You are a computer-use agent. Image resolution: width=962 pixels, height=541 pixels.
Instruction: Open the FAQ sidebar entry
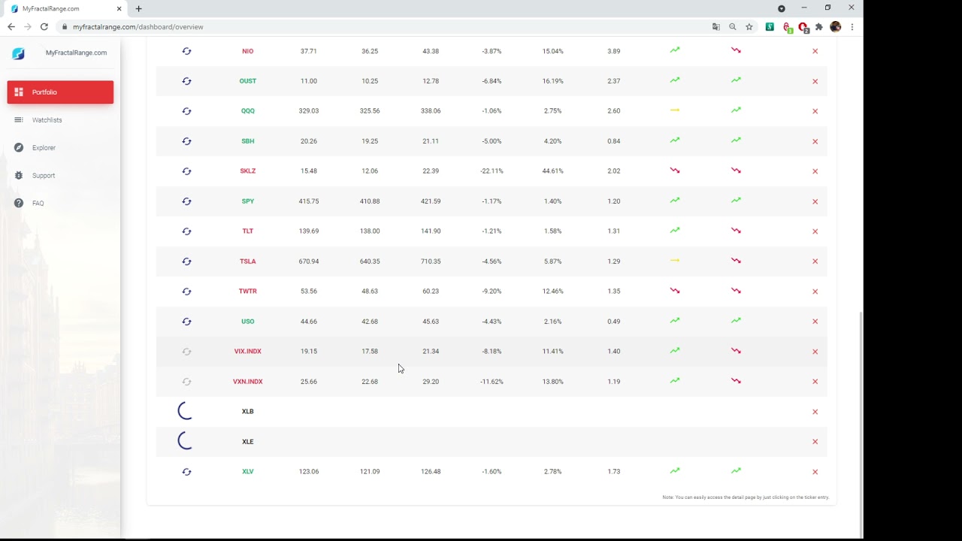click(60, 204)
